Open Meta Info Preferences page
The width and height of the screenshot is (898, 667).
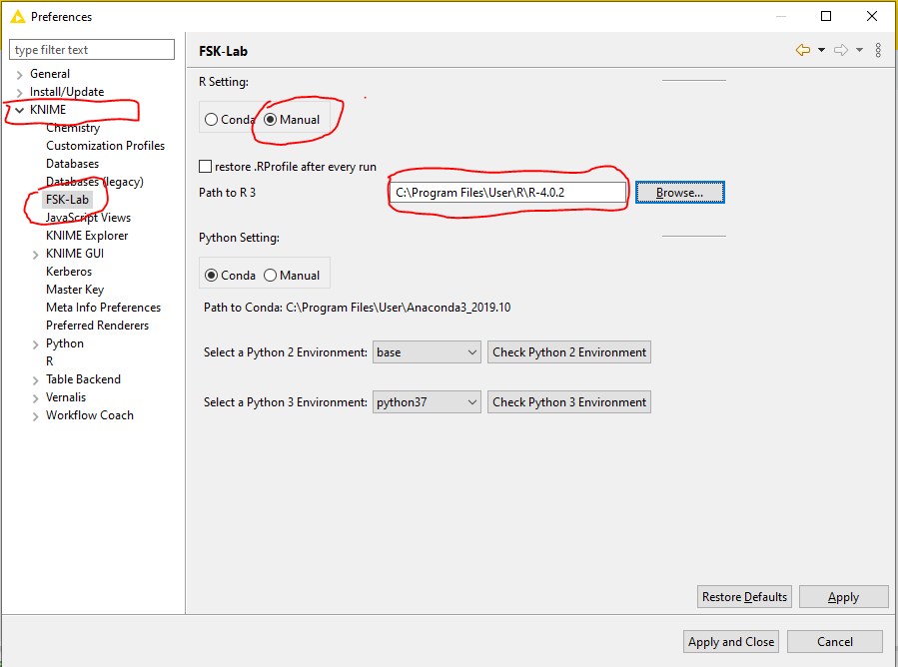(103, 308)
